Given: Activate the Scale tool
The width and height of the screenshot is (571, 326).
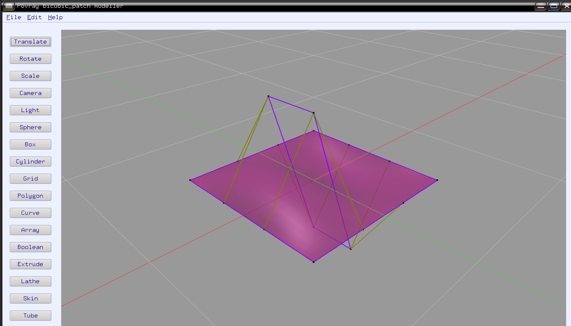Looking at the screenshot, I should coord(31,76).
